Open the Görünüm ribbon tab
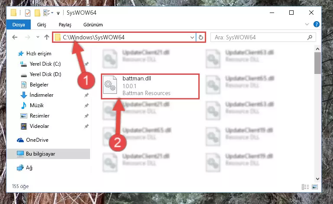The width and height of the screenshot is (333, 204). [93, 25]
